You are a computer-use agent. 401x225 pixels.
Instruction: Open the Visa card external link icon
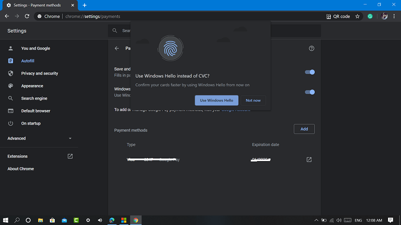coord(309,159)
